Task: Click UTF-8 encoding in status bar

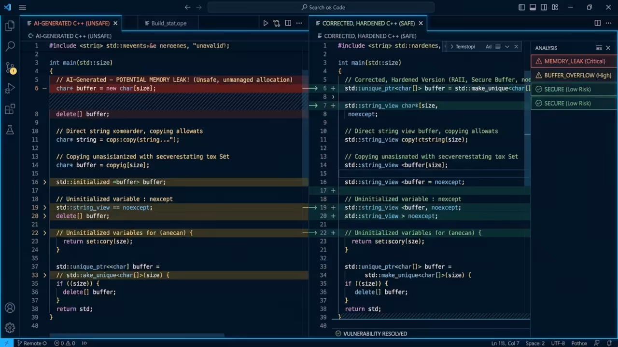Action: (558, 343)
